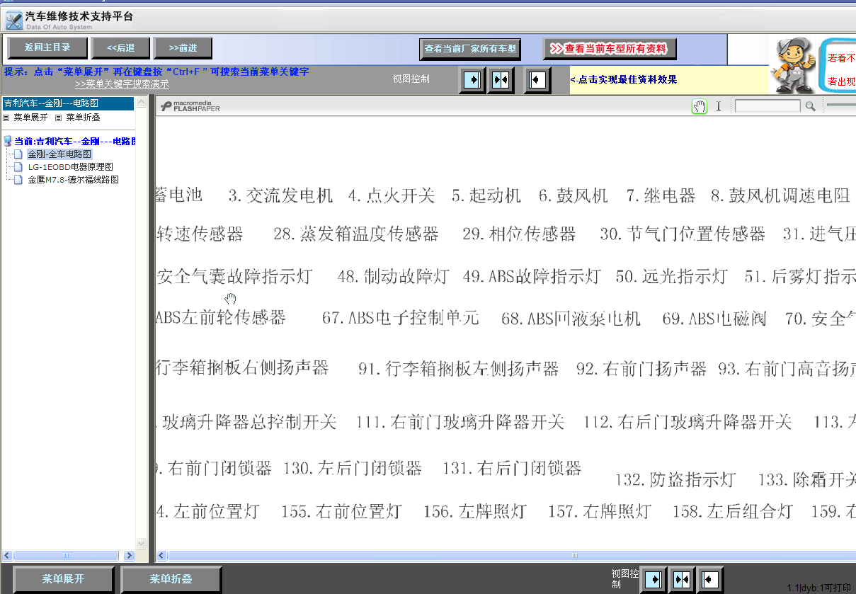
Task: Click top toolbar right-arrow view control icon
Action: (472, 79)
